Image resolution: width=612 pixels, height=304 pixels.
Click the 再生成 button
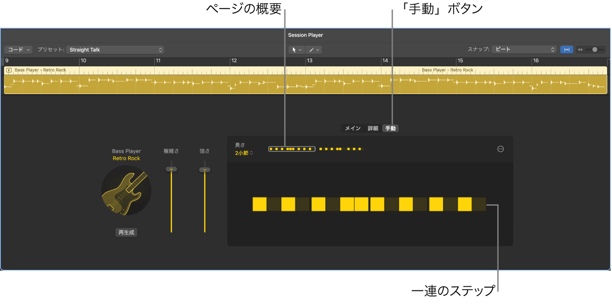click(126, 232)
